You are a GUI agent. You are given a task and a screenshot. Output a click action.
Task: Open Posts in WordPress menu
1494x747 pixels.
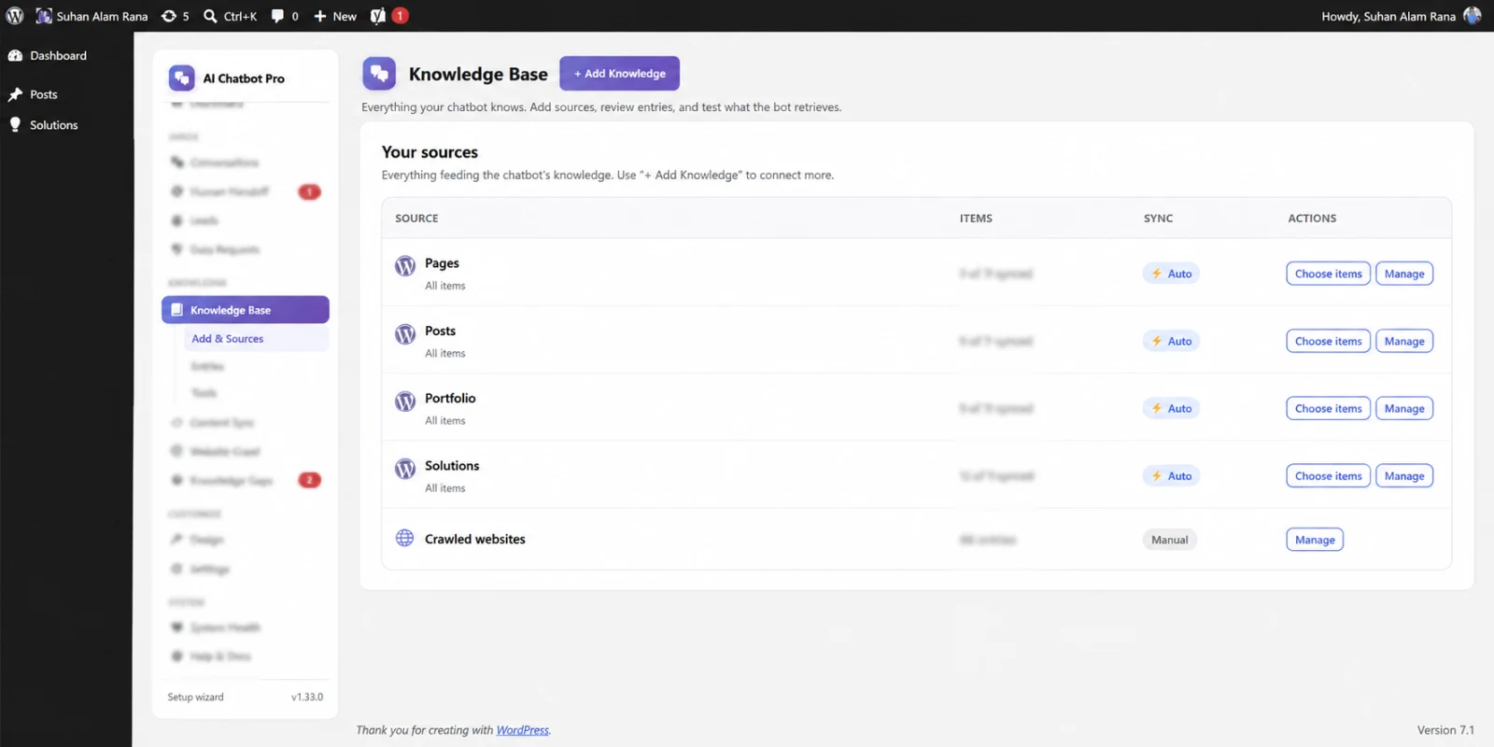pyautogui.click(x=43, y=94)
